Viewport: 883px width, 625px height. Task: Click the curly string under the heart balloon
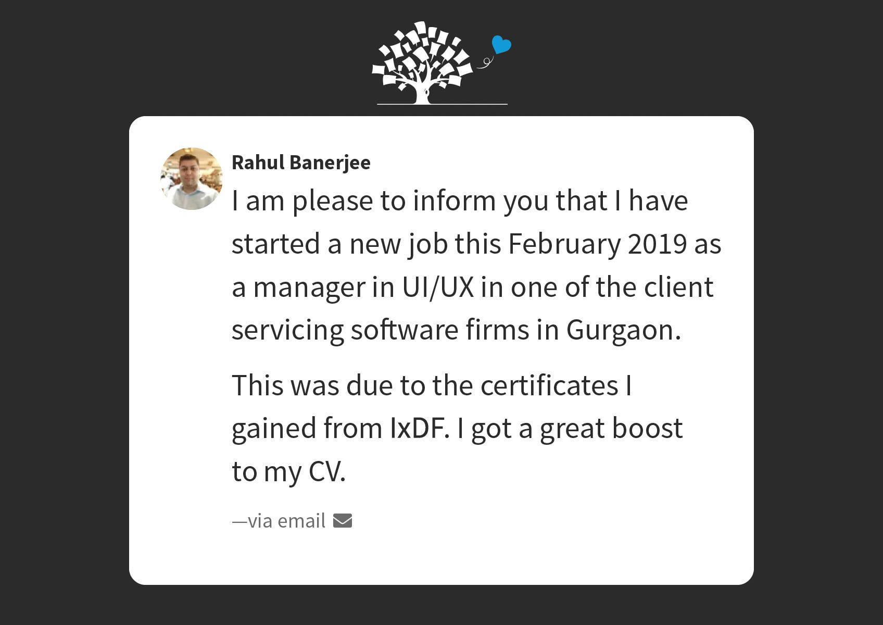485,63
